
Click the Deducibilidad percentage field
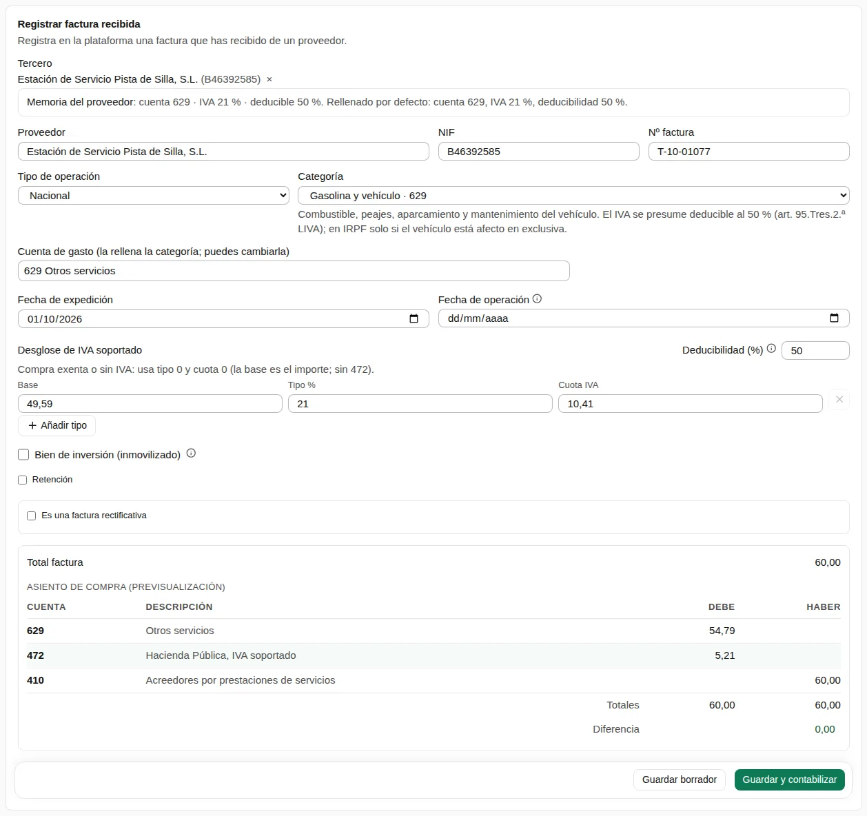(x=815, y=350)
